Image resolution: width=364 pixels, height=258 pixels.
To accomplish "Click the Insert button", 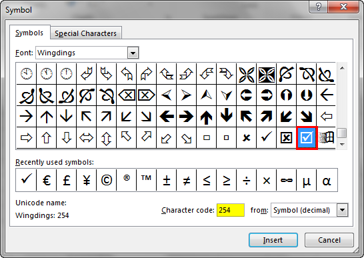I will (x=273, y=240).
